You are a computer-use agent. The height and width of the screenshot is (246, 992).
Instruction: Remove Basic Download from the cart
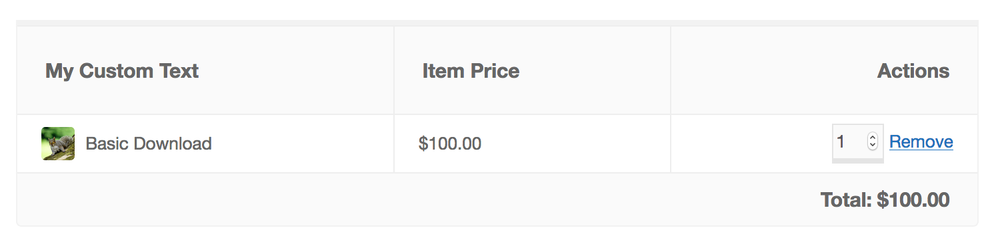(x=921, y=142)
